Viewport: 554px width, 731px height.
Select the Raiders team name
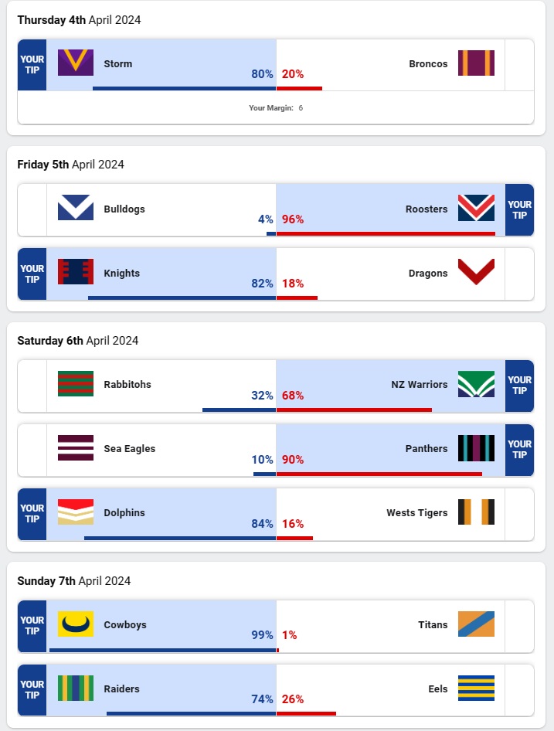(121, 688)
